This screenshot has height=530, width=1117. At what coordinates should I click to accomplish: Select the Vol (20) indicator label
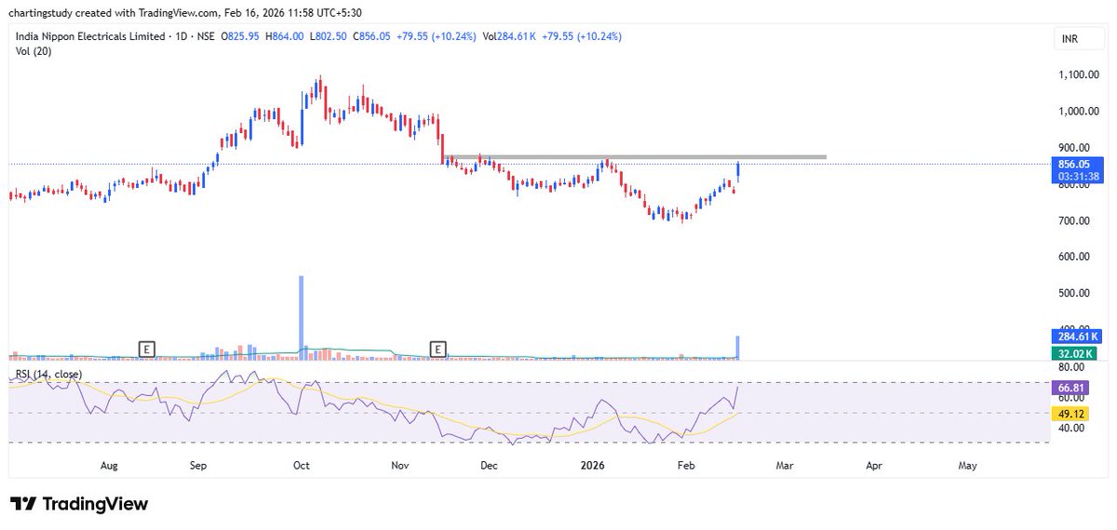tap(33, 50)
